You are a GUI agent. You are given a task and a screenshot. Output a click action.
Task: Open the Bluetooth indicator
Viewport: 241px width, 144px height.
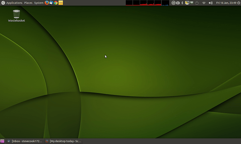pyautogui.click(x=182, y=3)
